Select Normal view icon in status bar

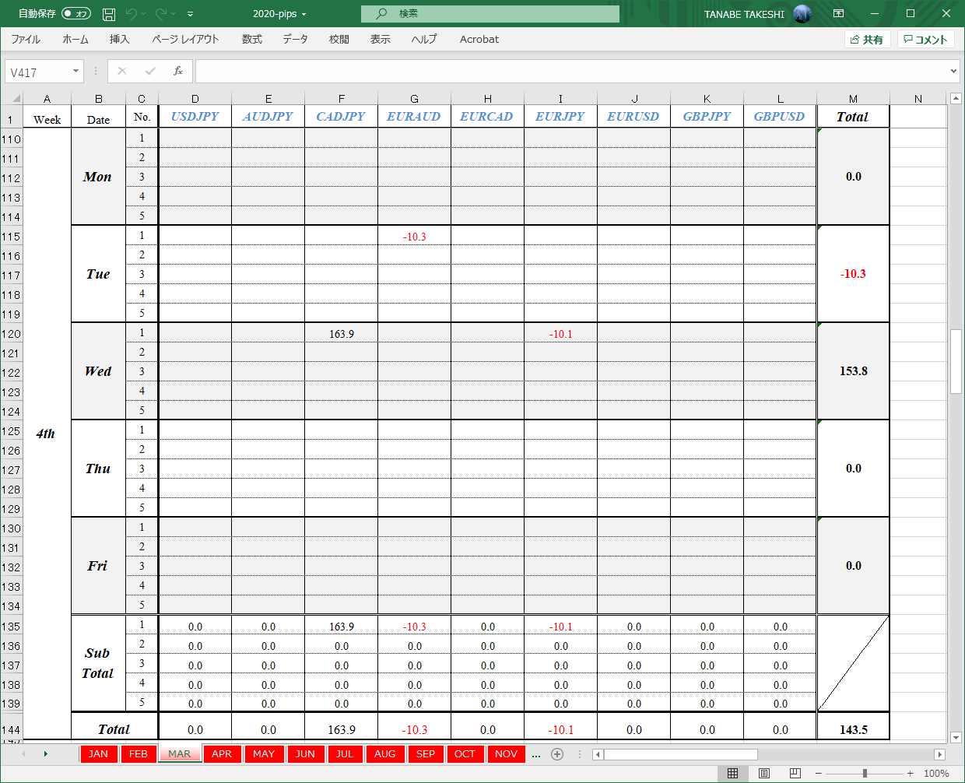click(x=732, y=773)
